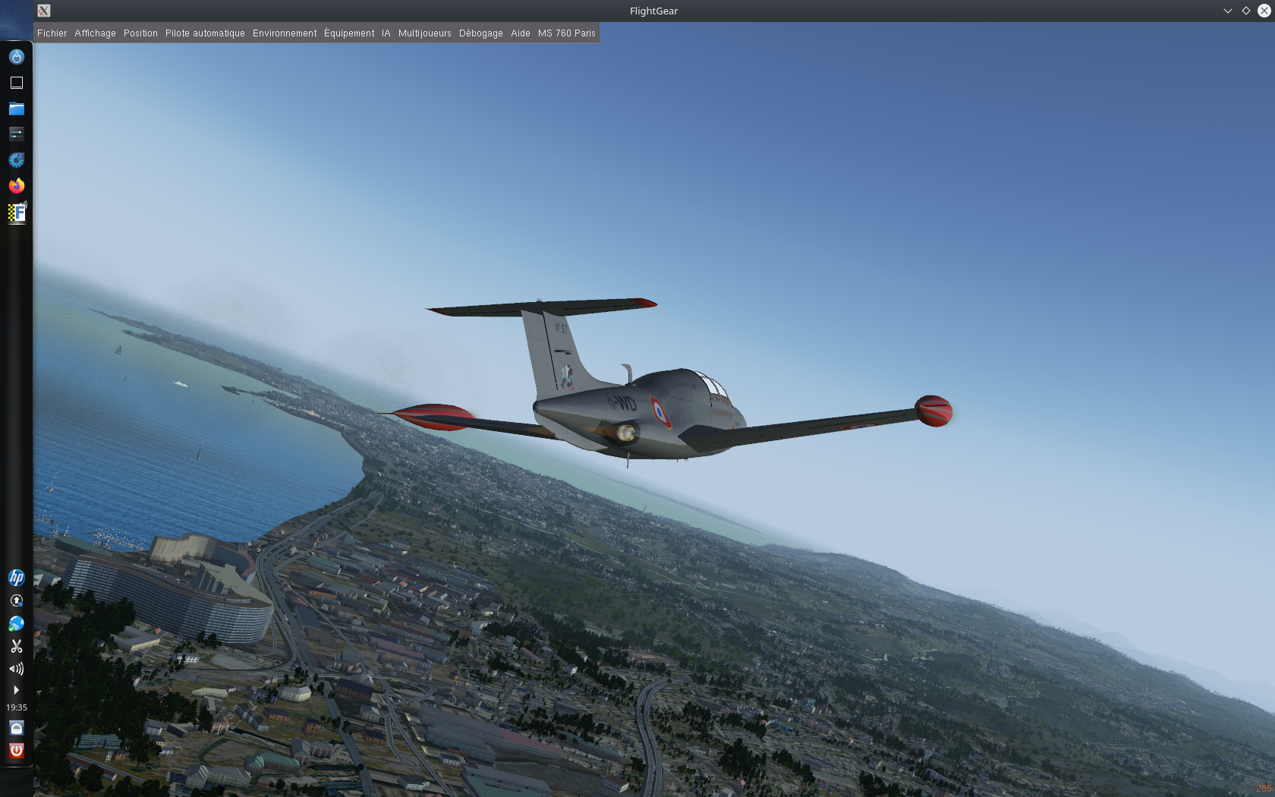Open the HP tray icon
Screen dimensions: 1275x797
(x=16, y=578)
